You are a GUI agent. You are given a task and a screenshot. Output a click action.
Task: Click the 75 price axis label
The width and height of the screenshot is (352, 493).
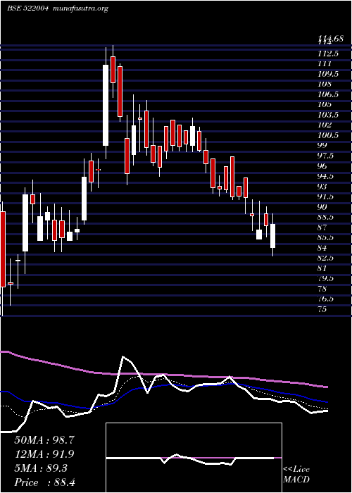(322, 309)
